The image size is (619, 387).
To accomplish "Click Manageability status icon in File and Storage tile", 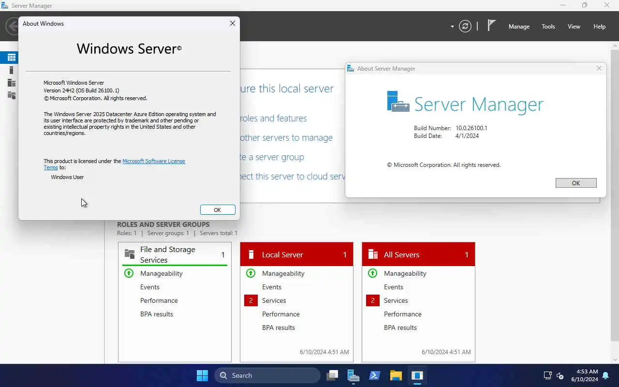I will pos(129,273).
